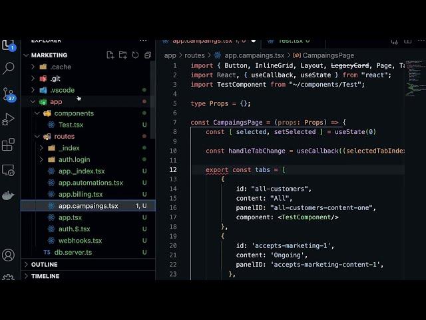426x320 pixels.
Task: Collapse the app folder
Action: coord(33,102)
